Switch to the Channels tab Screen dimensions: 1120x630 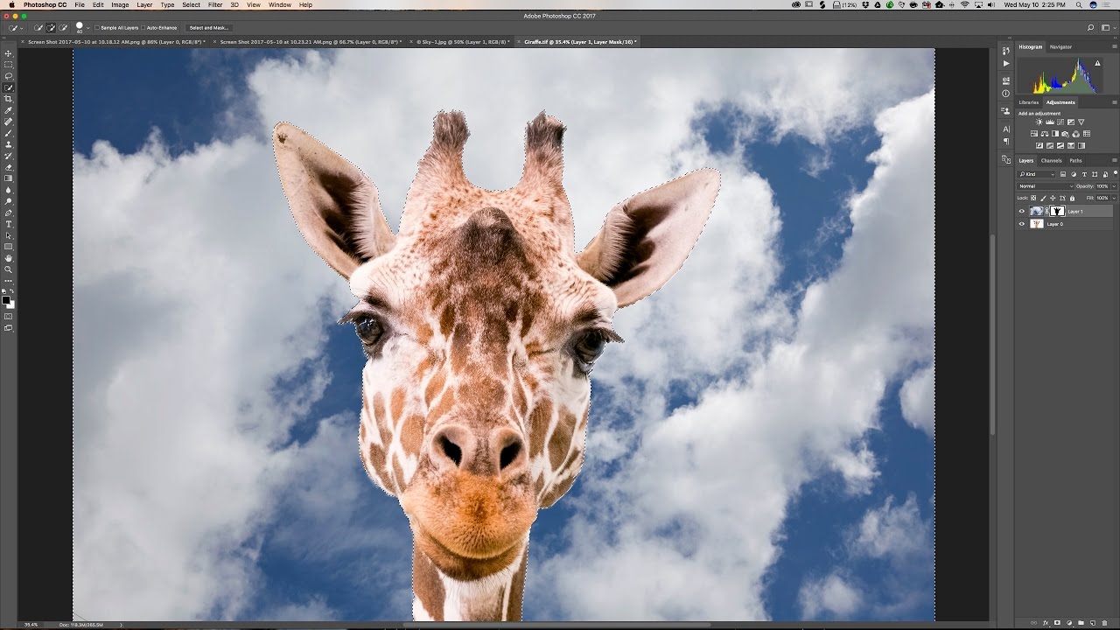pyautogui.click(x=1051, y=160)
